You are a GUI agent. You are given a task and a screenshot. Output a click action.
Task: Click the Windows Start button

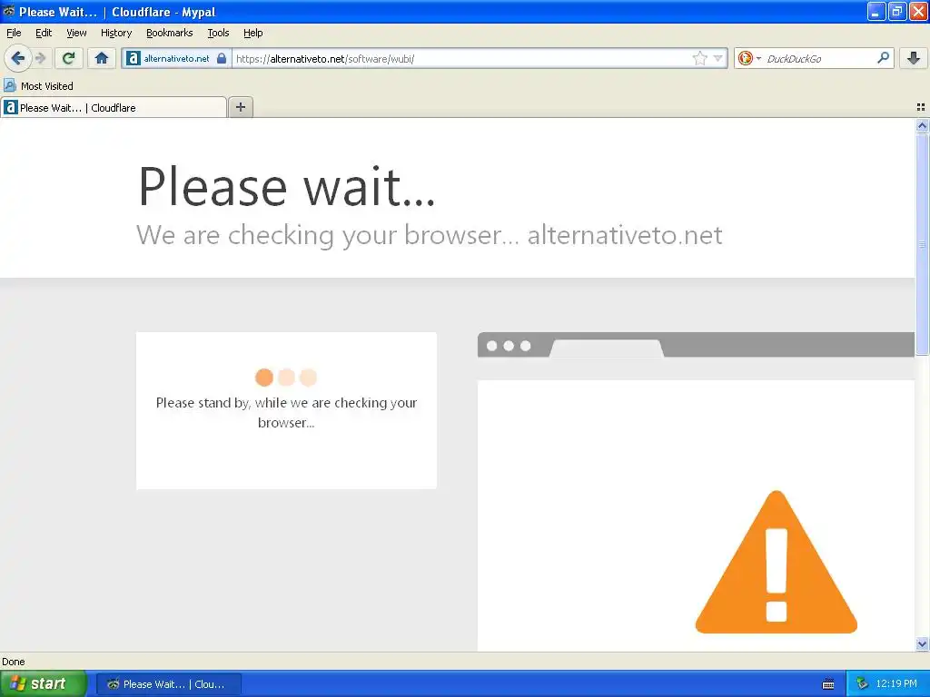pos(43,683)
